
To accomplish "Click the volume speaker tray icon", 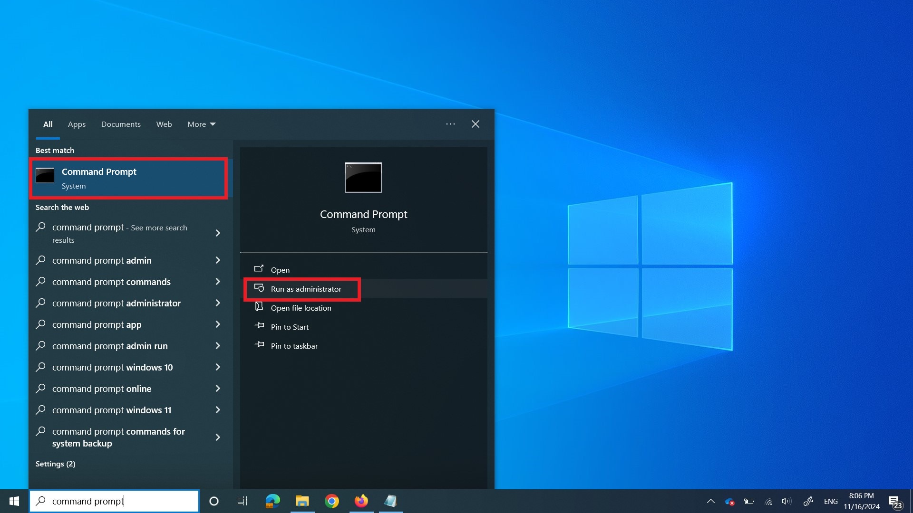I will click(x=787, y=501).
